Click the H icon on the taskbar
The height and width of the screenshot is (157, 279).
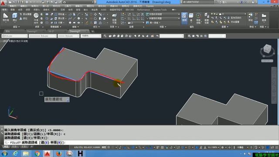tap(80, 154)
